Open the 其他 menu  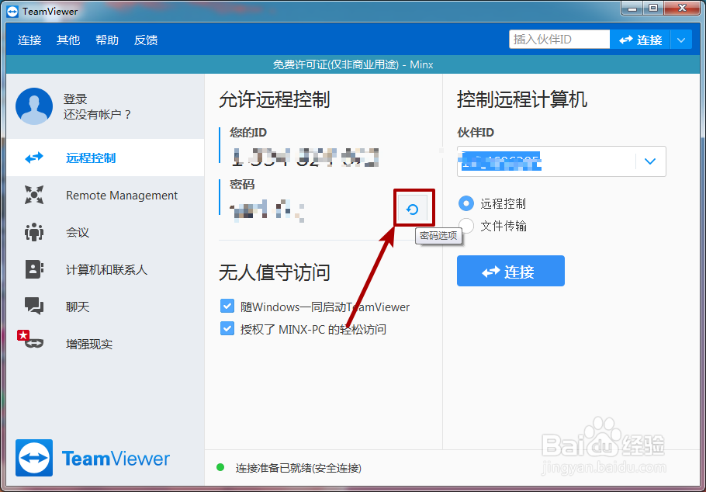pyautogui.click(x=68, y=40)
